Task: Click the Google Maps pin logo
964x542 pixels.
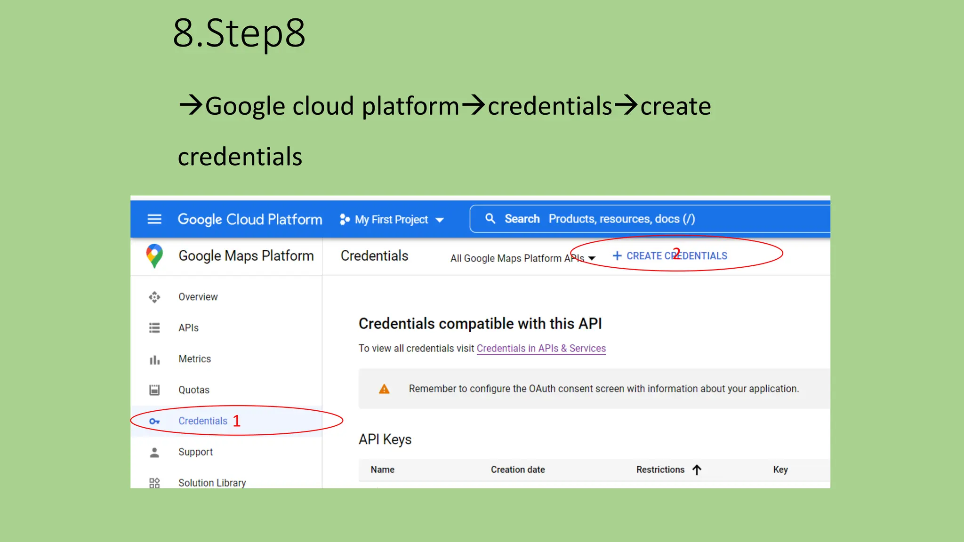Action: click(x=154, y=256)
